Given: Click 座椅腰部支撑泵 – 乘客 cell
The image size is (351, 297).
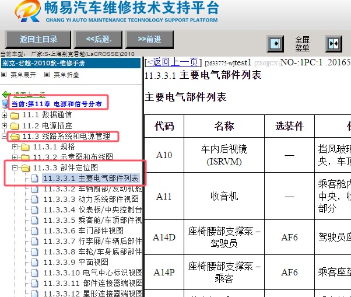Looking at the screenshot, I should [x=224, y=272].
